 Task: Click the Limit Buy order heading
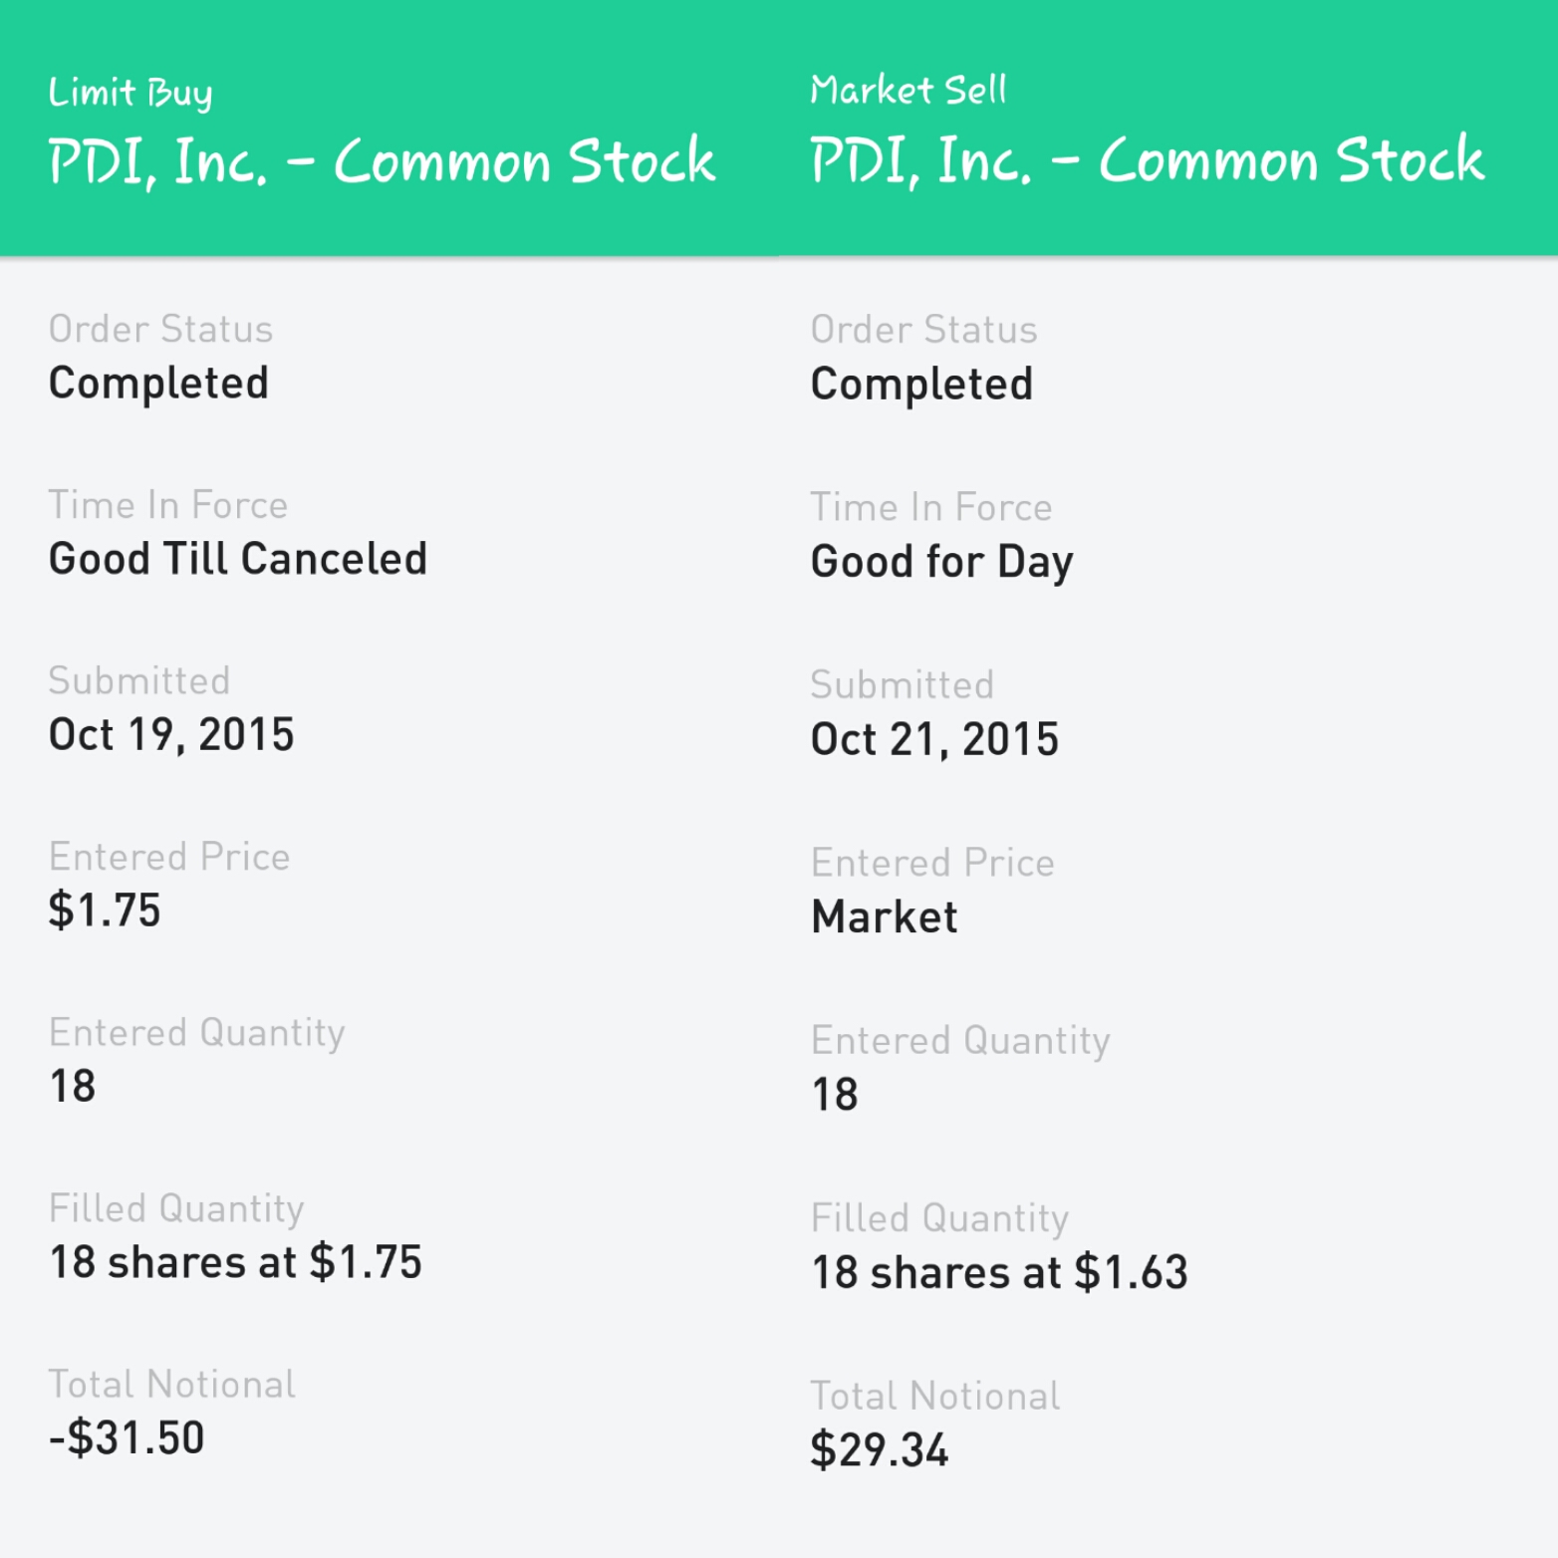click(130, 93)
